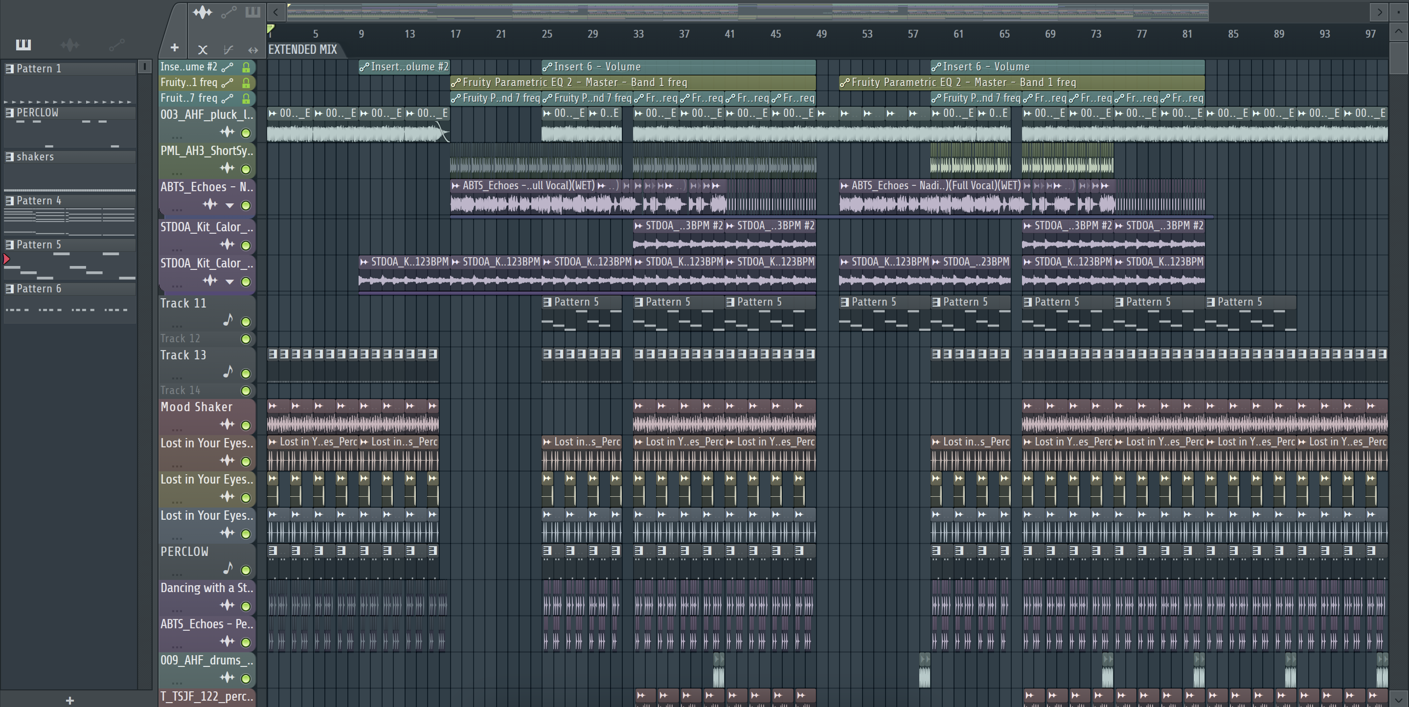
Task: Click the automation icon on Fruit..7 freq track
Action: click(x=227, y=98)
